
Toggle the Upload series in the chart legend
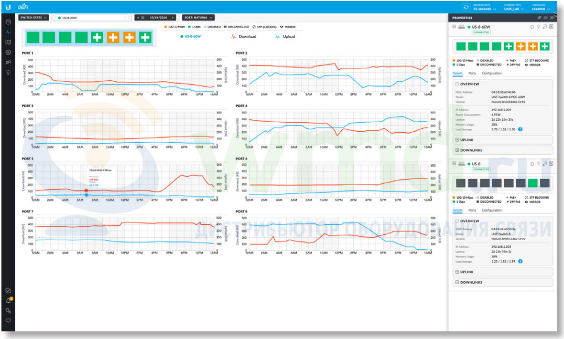pos(285,37)
